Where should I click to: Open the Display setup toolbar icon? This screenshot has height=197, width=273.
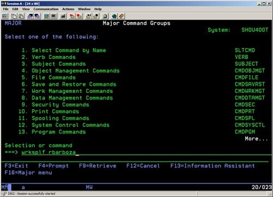coord(46,16)
